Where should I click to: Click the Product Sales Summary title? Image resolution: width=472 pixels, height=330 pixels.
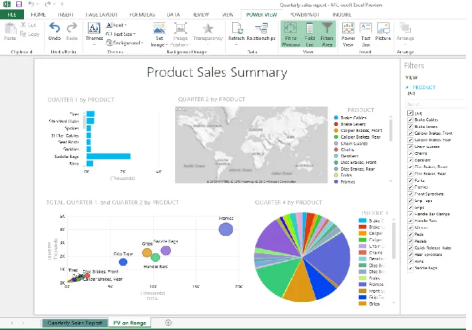point(217,72)
